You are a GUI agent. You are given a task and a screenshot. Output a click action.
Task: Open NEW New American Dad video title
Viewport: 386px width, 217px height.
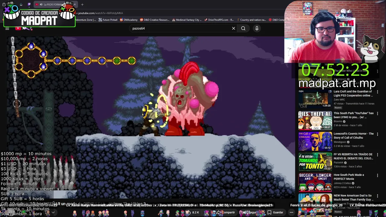point(353,197)
